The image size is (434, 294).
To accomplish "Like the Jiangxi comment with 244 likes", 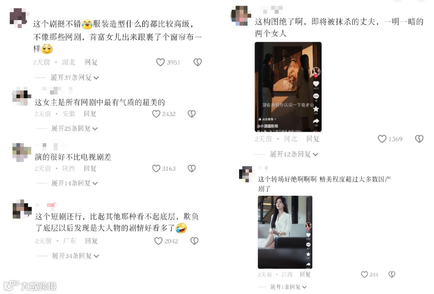I will tap(364, 274).
